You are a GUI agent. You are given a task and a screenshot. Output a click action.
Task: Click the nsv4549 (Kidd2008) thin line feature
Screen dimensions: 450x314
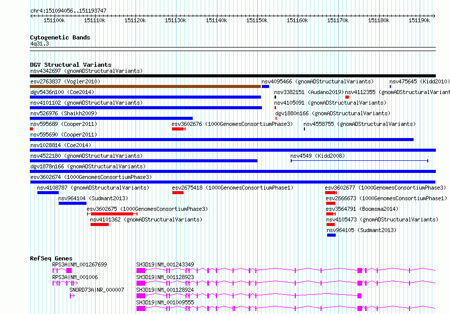[359, 161]
